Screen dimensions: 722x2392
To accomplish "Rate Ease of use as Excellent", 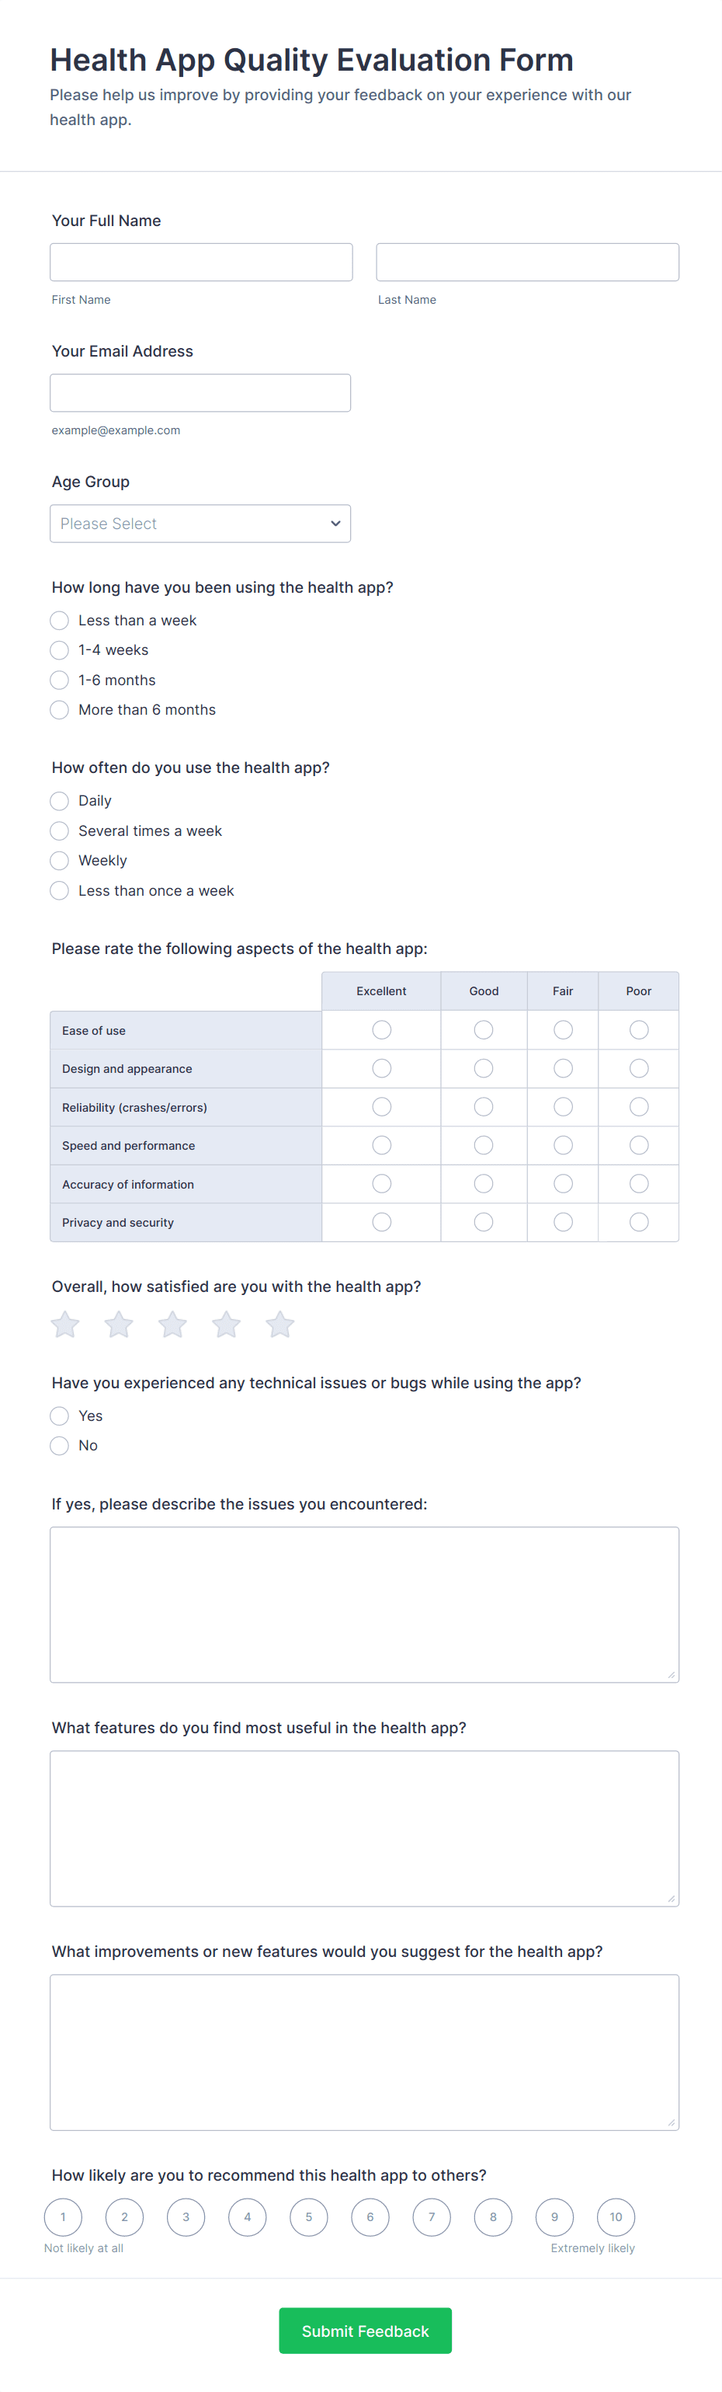I will (x=381, y=1030).
